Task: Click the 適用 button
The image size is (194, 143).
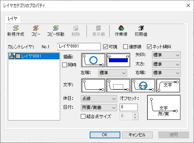Action: tap(174, 135)
